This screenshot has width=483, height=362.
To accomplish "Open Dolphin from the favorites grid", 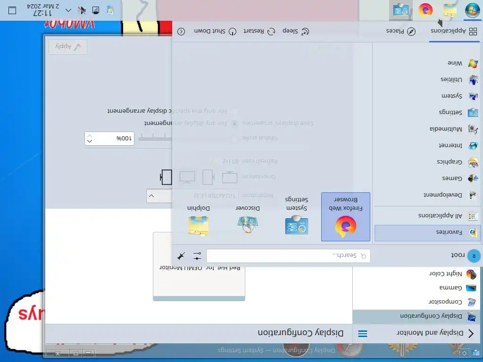I will 199,217.
